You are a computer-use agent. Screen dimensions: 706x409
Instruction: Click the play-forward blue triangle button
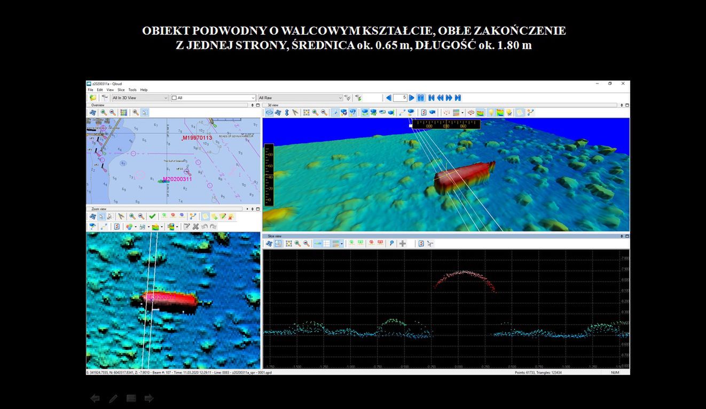click(412, 98)
